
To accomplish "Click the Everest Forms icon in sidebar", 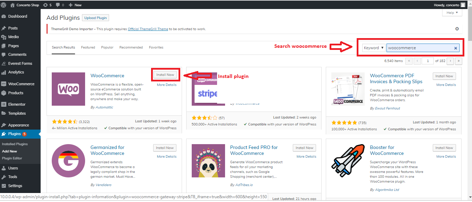I will pos(4,63).
